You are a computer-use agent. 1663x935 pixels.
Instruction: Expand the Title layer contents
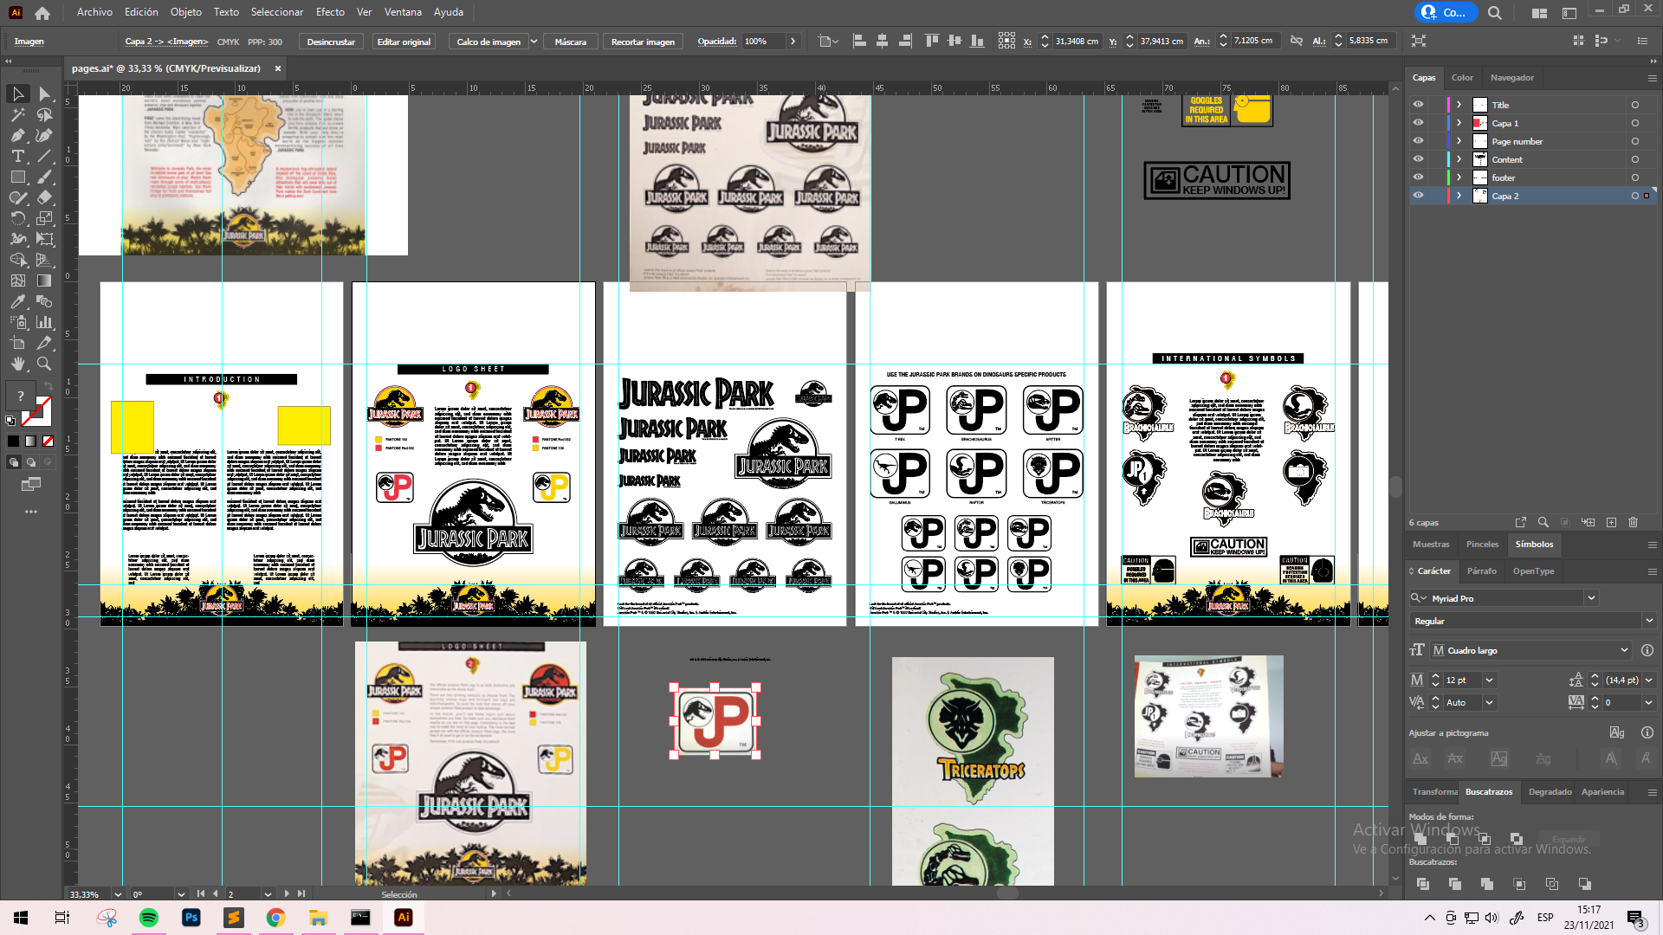pyautogui.click(x=1459, y=105)
